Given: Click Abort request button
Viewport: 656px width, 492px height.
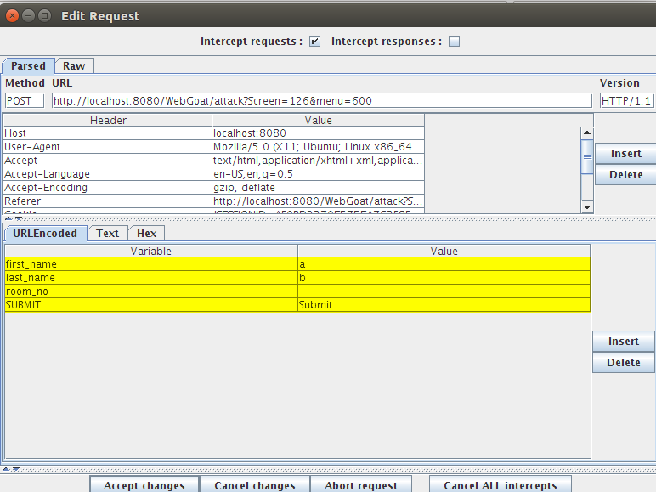Looking at the screenshot, I should [x=361, y=485].
